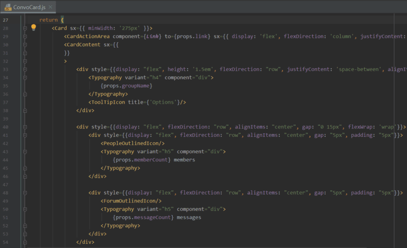Screen dimensions: 407x248
Task: Collapse Typography fold on line 43
Action: pos(25,152)
